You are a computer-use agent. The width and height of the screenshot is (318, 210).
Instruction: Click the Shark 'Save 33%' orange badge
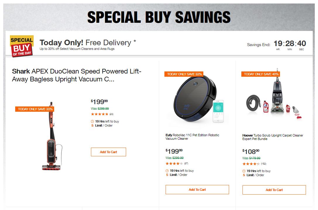click(35, 109)
